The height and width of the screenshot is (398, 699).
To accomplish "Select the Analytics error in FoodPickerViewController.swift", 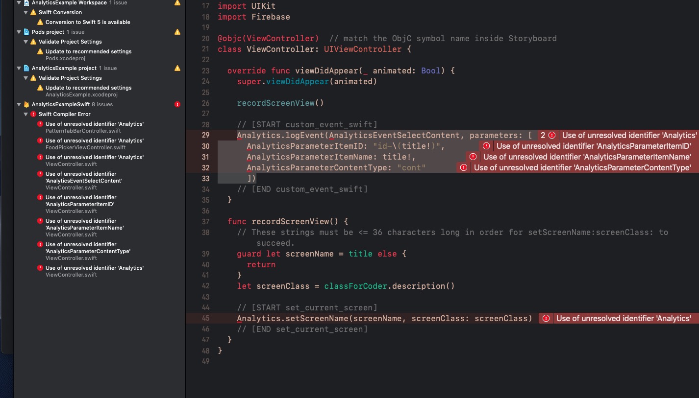I will 94,143.
